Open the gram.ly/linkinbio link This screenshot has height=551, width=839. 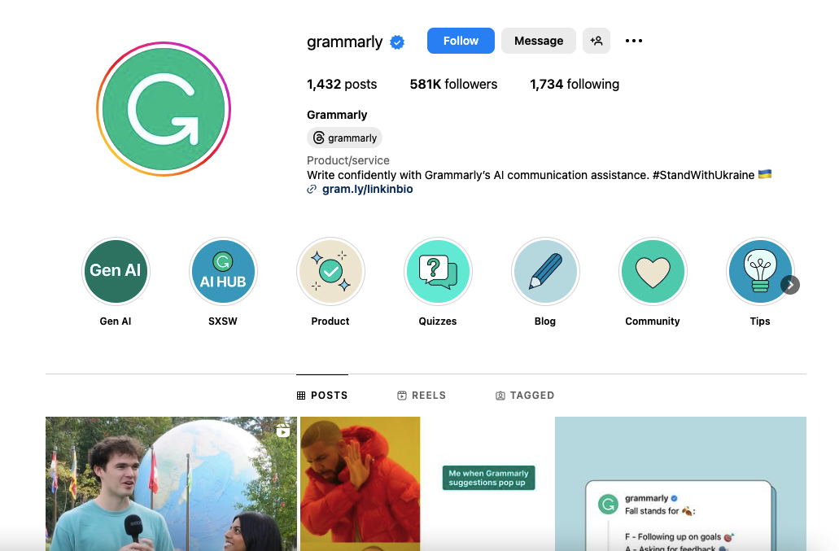coord(367,189)
